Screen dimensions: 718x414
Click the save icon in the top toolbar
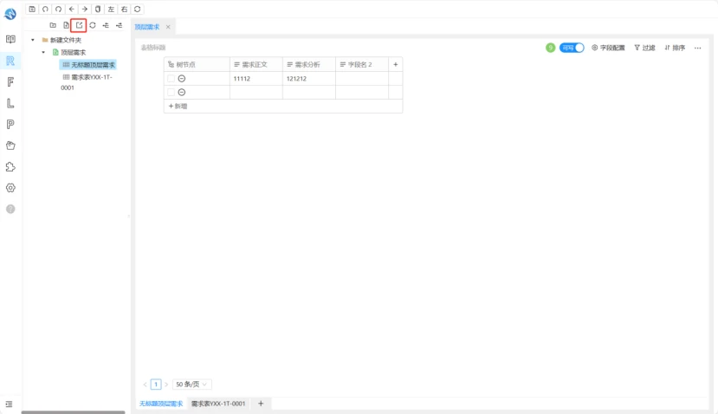(x=32, y=10)
